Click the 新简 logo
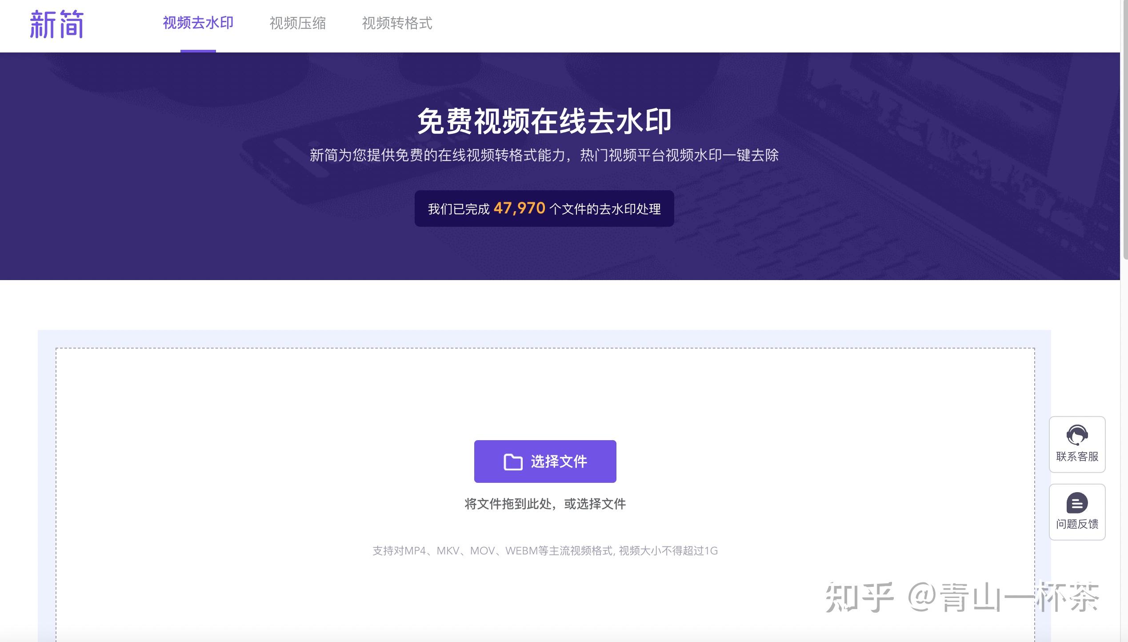Image resolution: width=1128 pixels, height=642 pixels. pyautogui.click(x=56, y=24)
